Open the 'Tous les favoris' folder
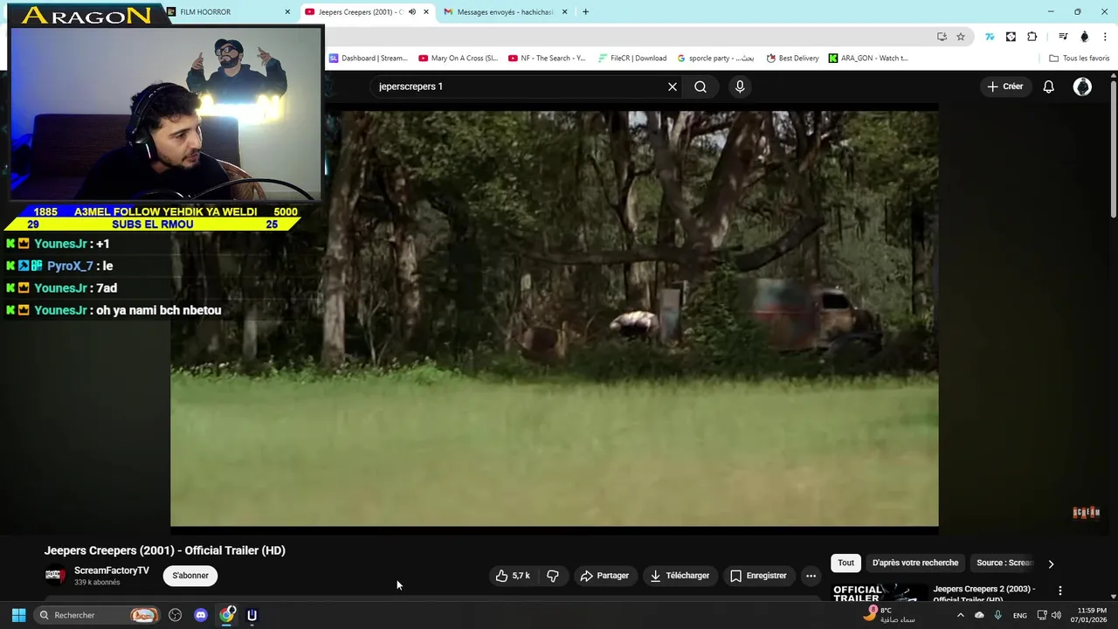Image resolution: width=1118 pixels, height=629 pixels. pyautogui.click(x=1080, y=59)
